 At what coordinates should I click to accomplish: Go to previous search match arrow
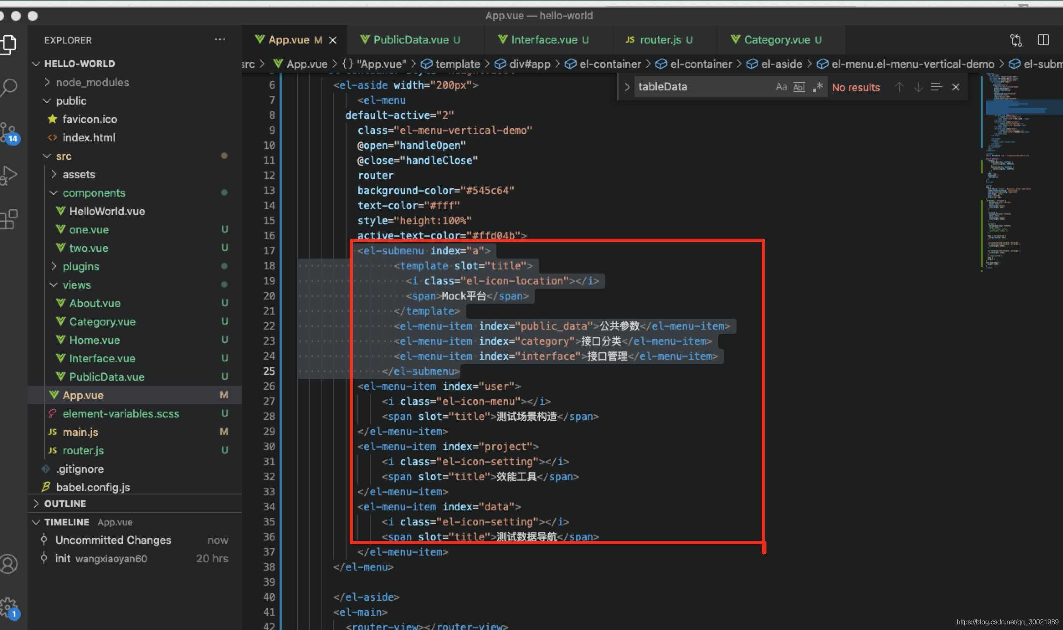coord(899,87)
